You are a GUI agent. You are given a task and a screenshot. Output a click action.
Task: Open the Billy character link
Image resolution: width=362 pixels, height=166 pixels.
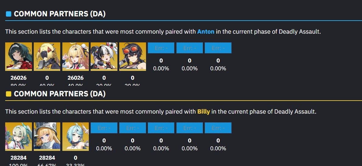[x=204, y=112]
